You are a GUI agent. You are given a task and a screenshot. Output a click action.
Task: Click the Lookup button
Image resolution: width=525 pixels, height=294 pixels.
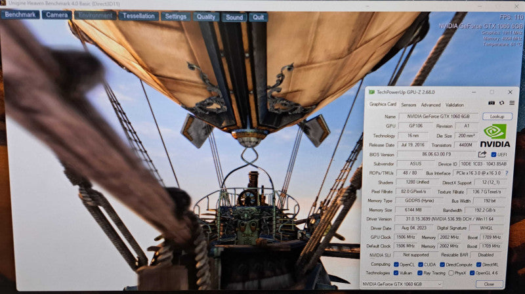(x=497, y=116)
